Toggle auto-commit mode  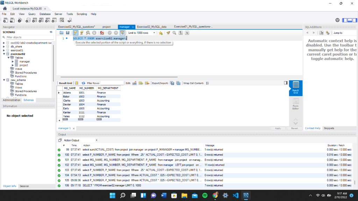point(122,33)
